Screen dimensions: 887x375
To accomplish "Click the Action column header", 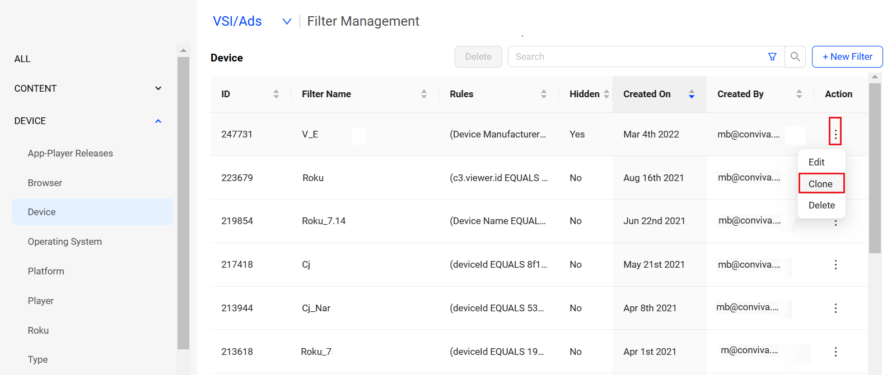I will 838,94.
